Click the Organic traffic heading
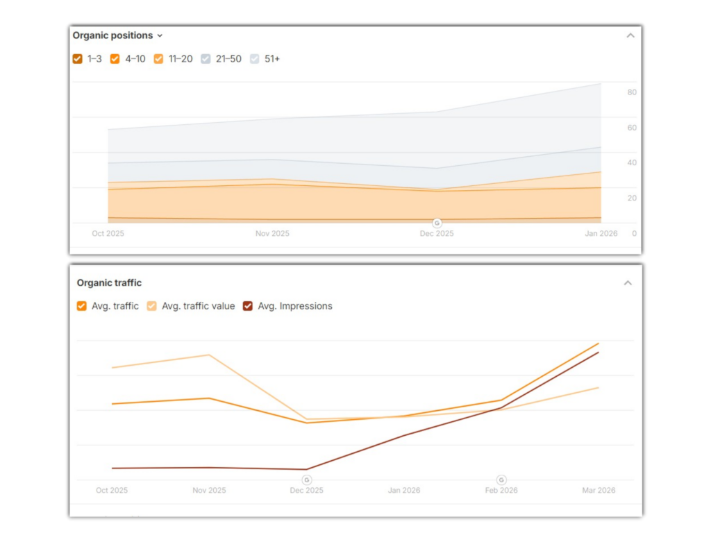Screen dimensions: 711x533 (109, 283)
